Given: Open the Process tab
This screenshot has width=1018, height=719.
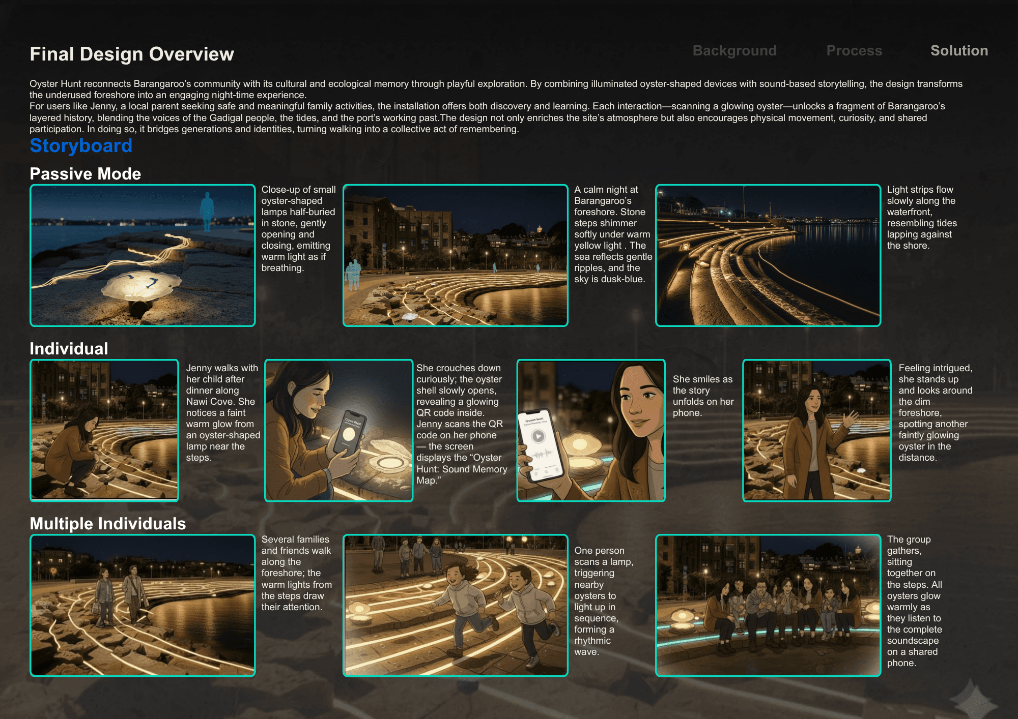Looking at the screenshot, I should (854, 51).
